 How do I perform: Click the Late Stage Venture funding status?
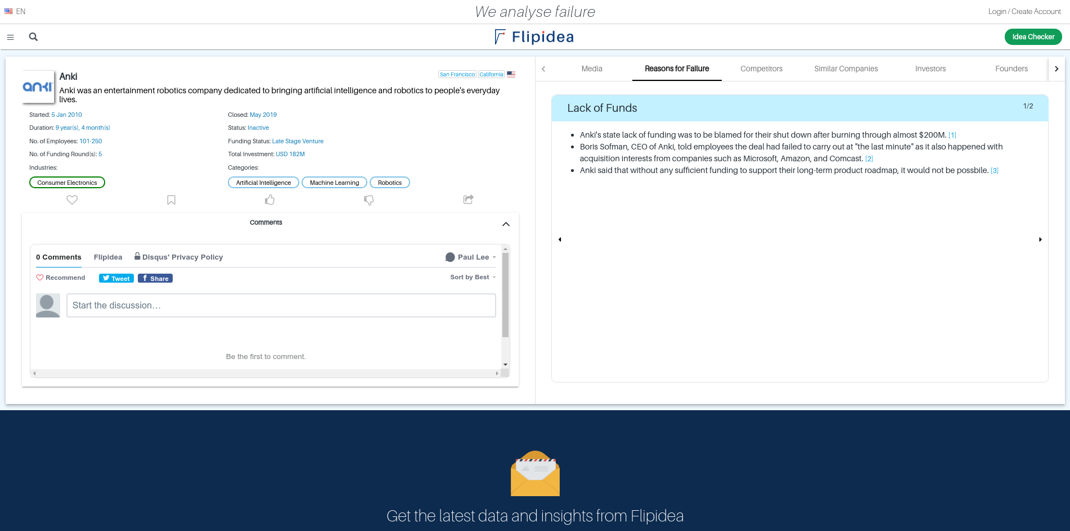click(298, 141)
